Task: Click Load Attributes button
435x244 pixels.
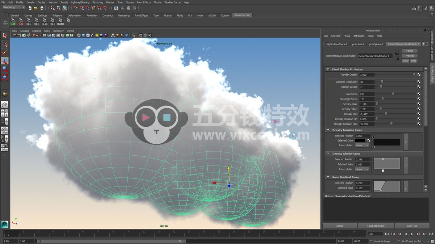Action: (x=376, y=226)
